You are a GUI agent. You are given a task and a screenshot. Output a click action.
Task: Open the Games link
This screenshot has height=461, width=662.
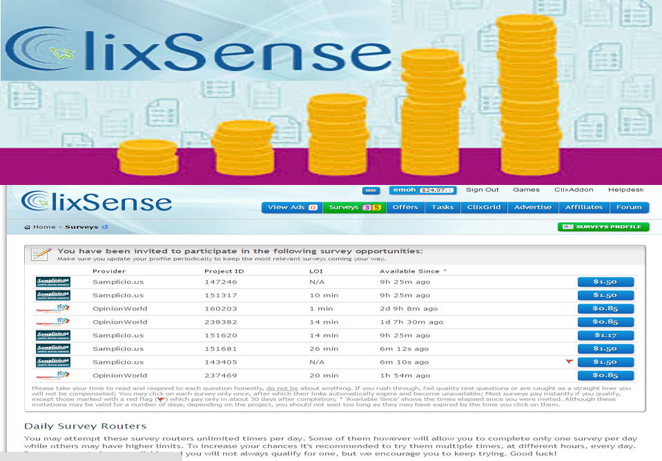pos(526,190)
